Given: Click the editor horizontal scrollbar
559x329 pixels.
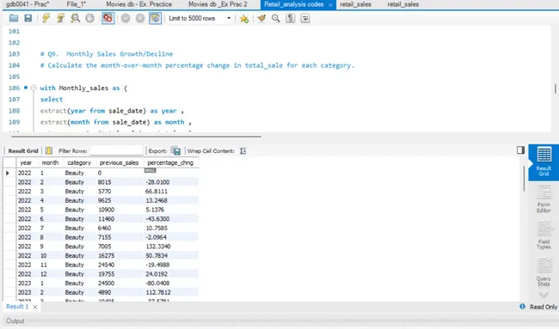Looking at the screenshot, I should coord(136,136).
